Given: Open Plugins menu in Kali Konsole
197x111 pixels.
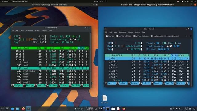Looking at the screenshot, I should [131, 32].
